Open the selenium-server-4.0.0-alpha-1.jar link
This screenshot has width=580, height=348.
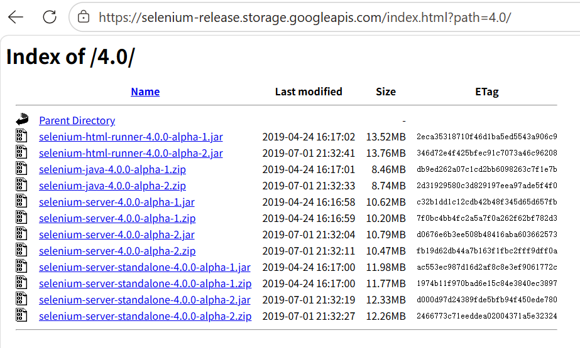click(117, 202)
